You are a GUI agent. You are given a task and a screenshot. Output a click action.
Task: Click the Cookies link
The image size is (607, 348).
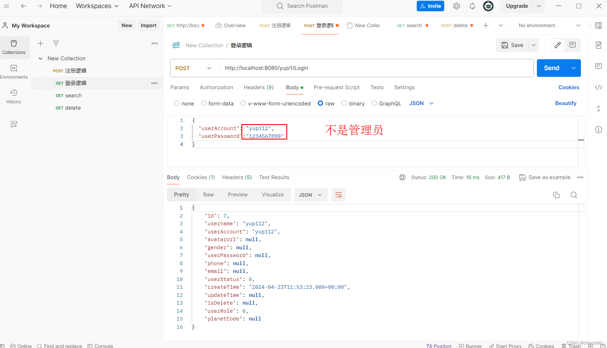(569, 87)
